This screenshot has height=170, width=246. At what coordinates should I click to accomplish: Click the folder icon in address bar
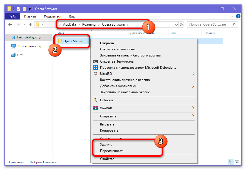click(x=37, y=24)
